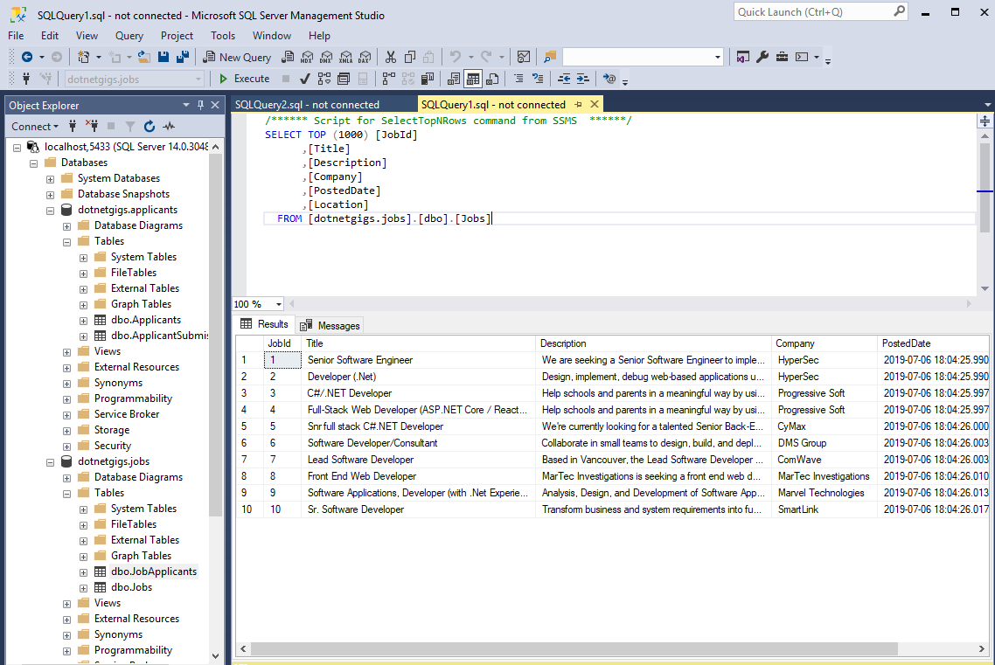
Task: Open the Connect dropdown in Object Explorer
Action: click(x=34, y=127)
